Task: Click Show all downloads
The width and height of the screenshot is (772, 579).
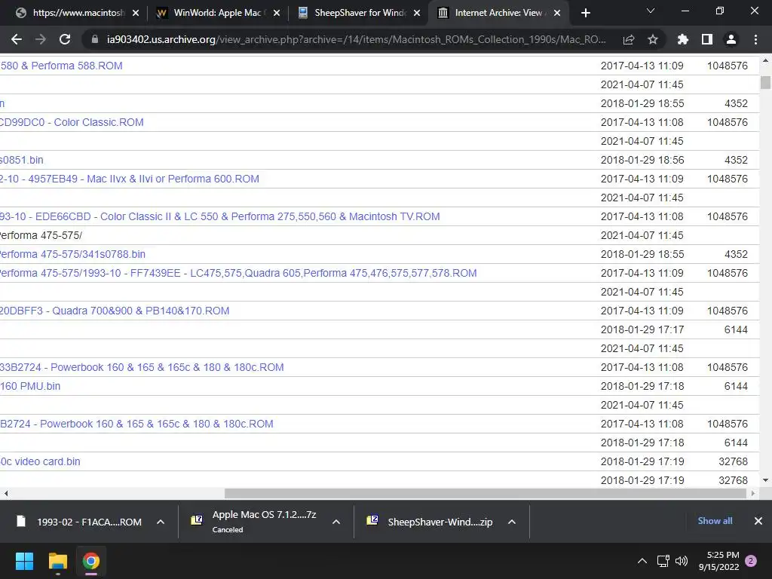Action: click(715, 521)
